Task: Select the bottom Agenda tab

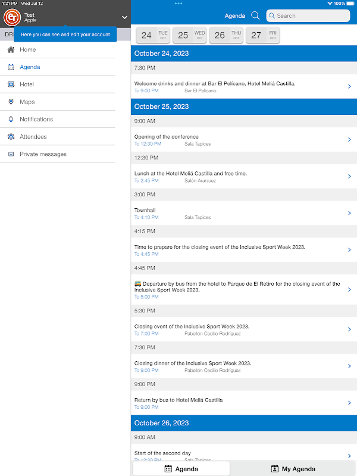Action: [181, 469]
